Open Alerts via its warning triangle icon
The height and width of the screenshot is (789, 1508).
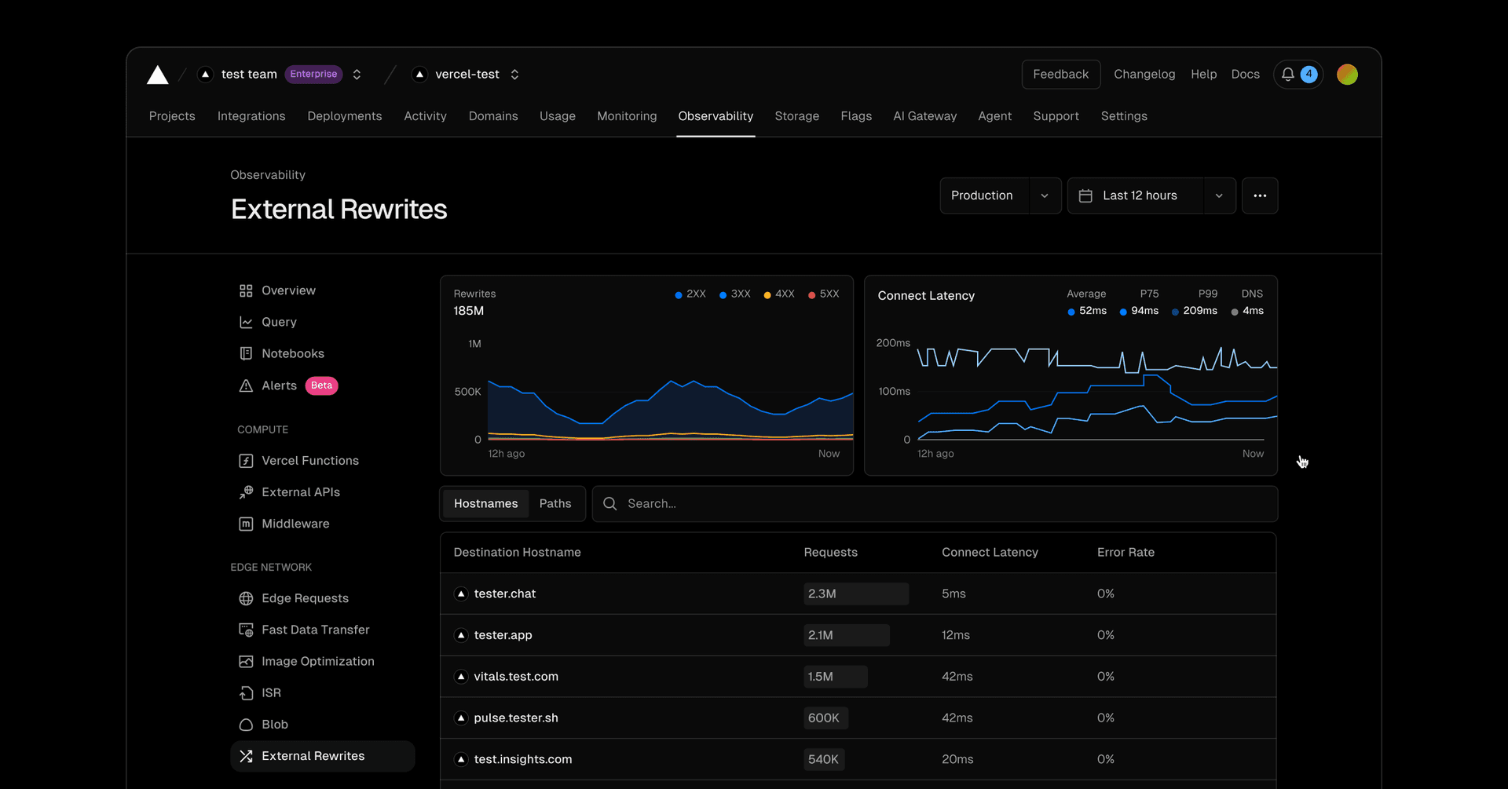tap(246, 386)
